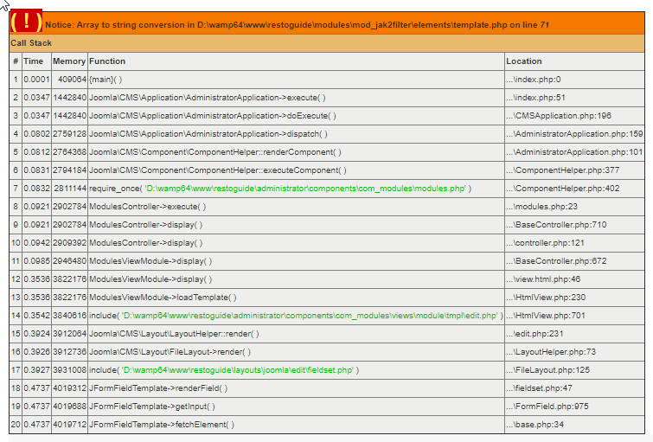Image resolution: width=653 pixels, height=442 pixels.
Task: Select JFormFieldTemplate->getInput( ) cell
Action: pos(296,407)
